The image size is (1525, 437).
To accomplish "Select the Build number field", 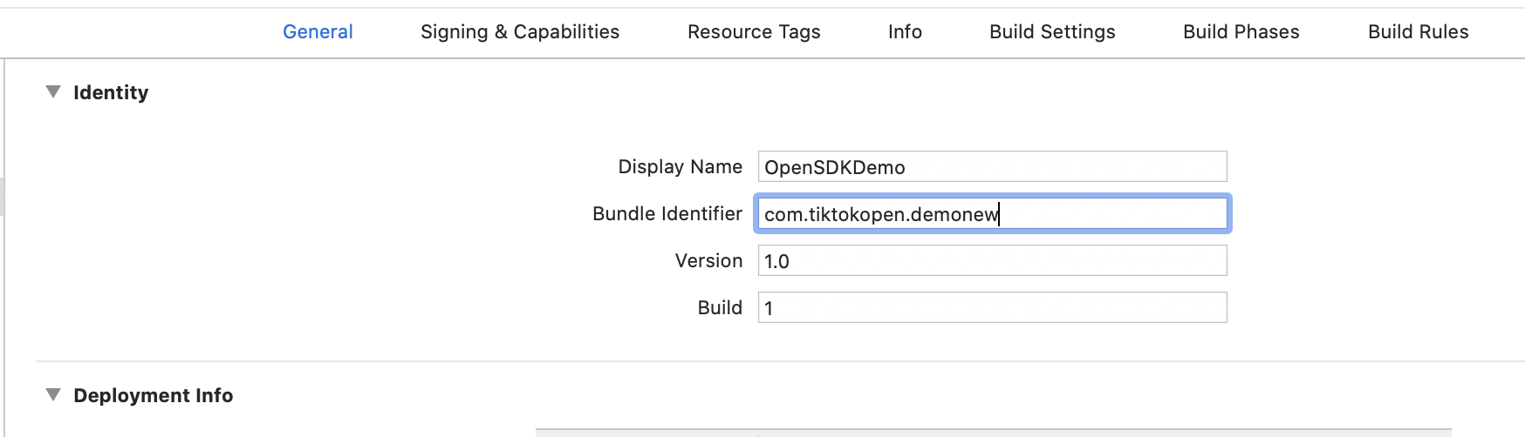I will [x=992, y=308].
